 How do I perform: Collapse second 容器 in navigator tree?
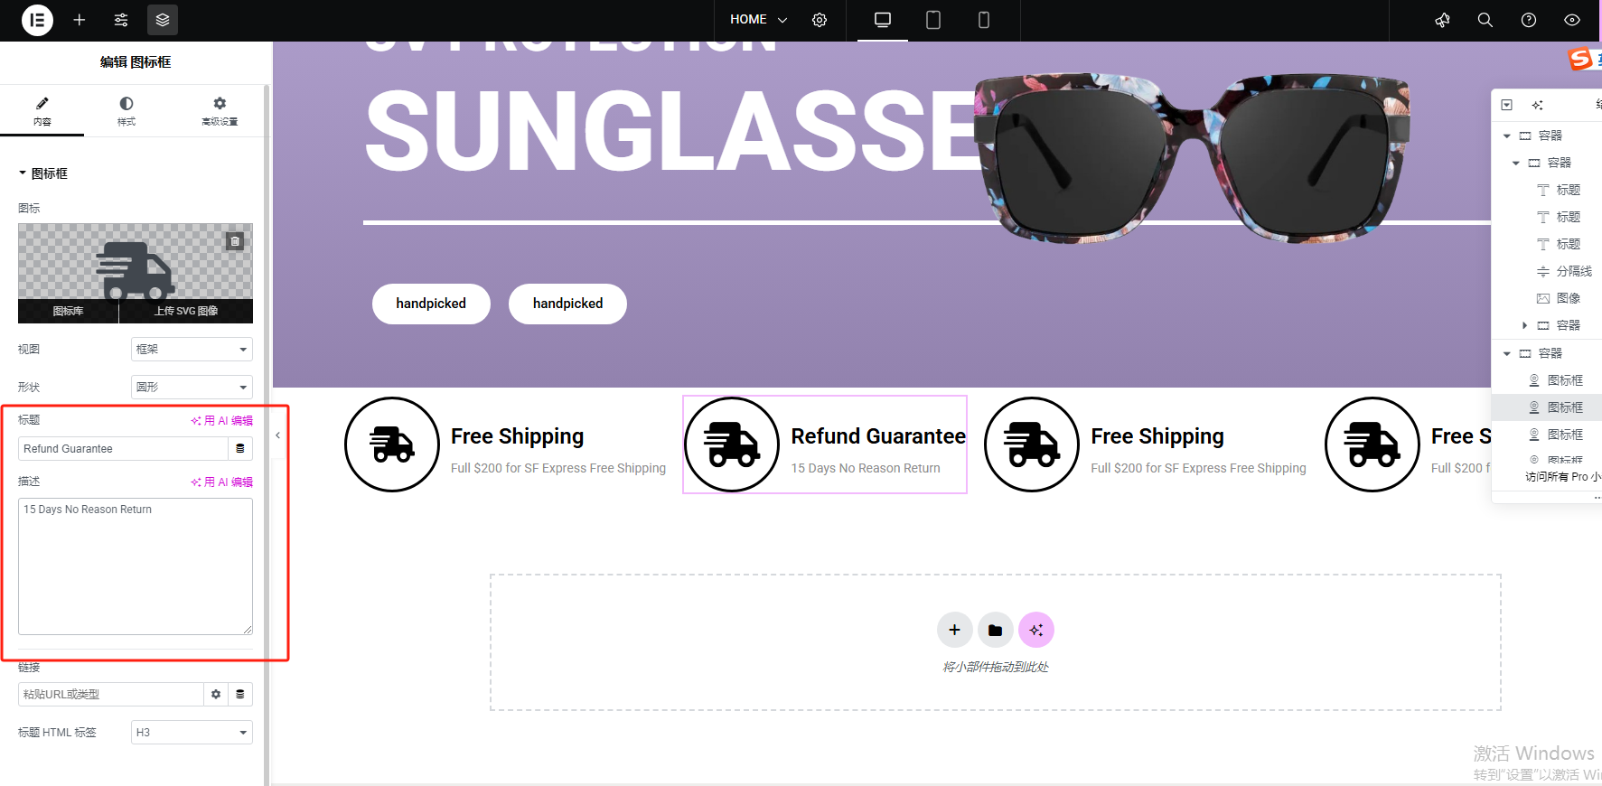coord(1515,163)
